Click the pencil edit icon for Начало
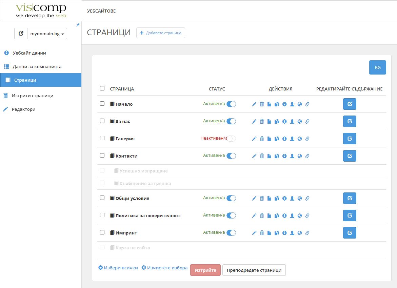 coord(254,104)
